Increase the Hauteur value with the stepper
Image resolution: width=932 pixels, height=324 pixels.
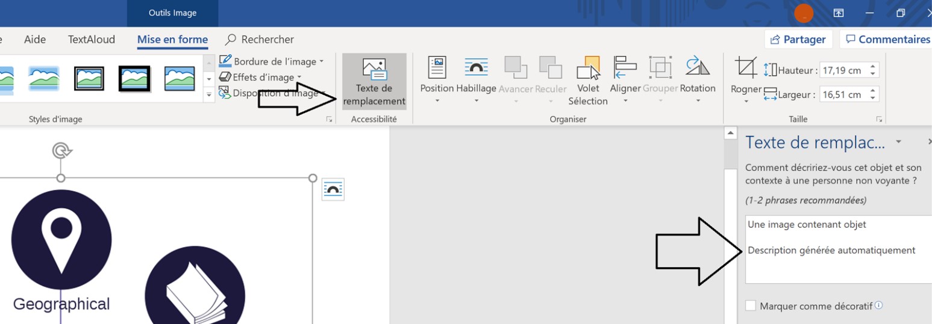(x=873, y=67)
